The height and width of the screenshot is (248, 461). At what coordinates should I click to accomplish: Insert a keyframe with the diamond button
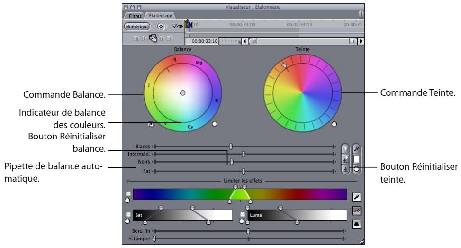pyautogui.click(x=161, y=27)
